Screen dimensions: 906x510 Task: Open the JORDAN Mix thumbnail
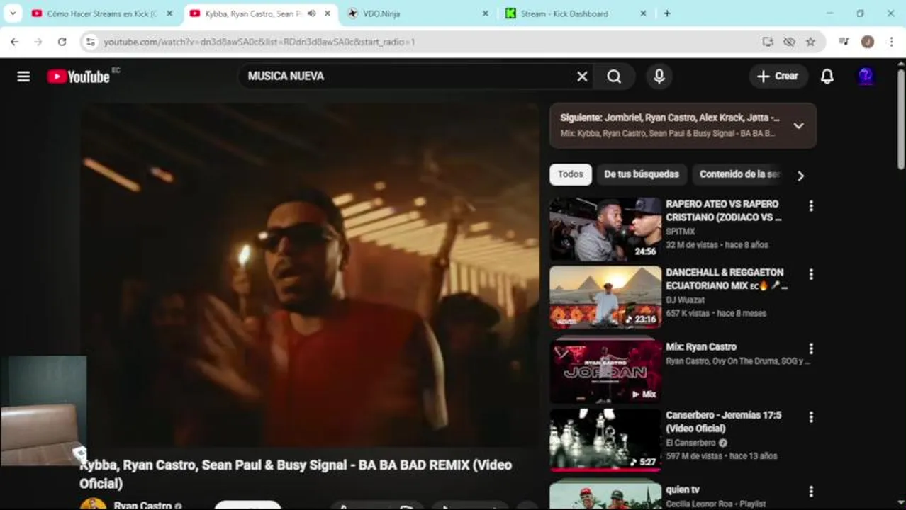click(x=605, y=371)
